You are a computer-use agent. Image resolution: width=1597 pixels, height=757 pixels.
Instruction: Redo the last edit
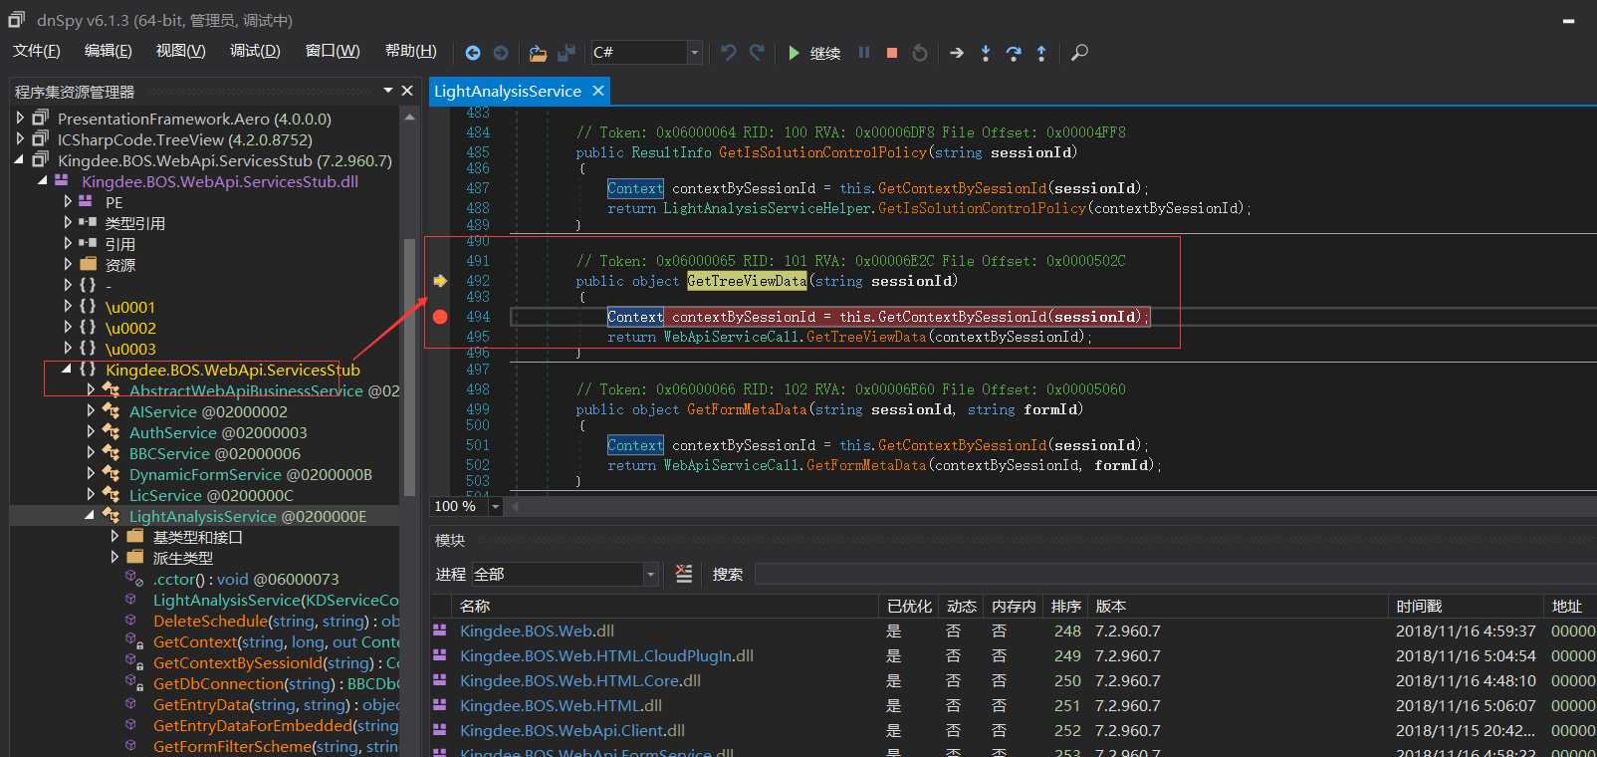pos(757,53)
